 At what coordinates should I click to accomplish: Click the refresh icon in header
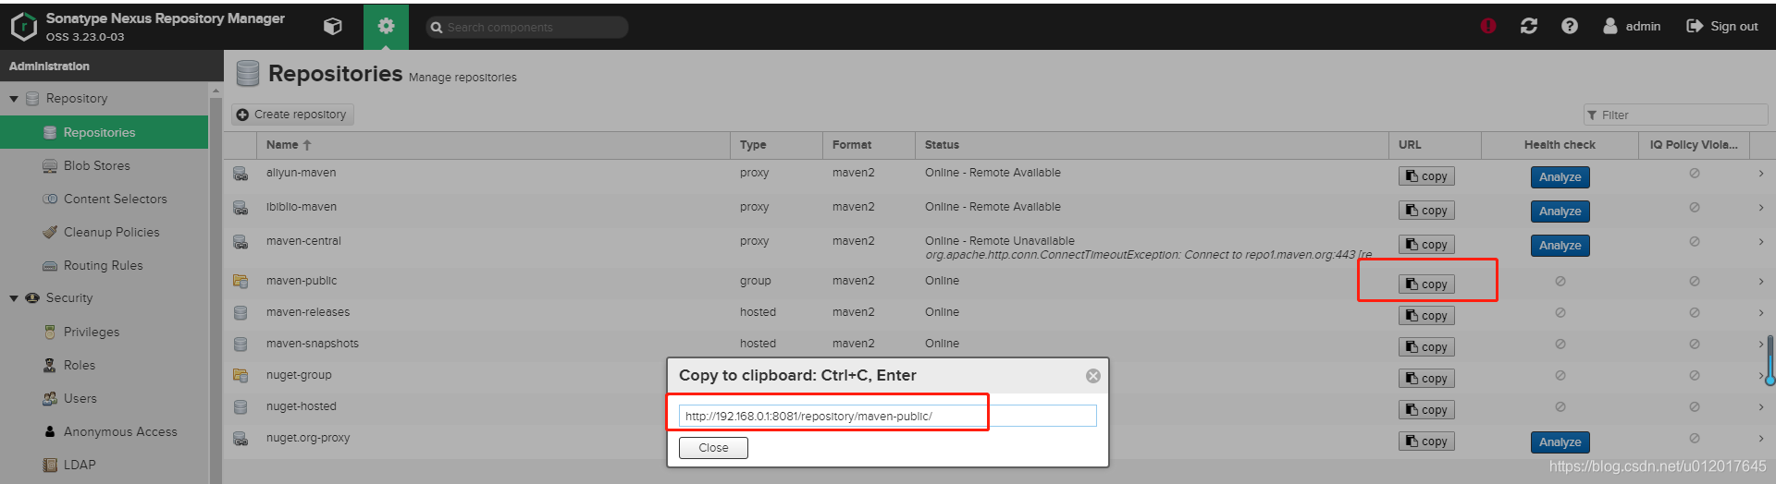[1529, 26]
